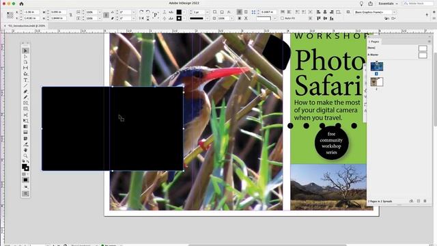The width and height of the screenshot is (437, 246).
Task: Close the 02_Introduction.indd document tab
Action: point(5,26)
